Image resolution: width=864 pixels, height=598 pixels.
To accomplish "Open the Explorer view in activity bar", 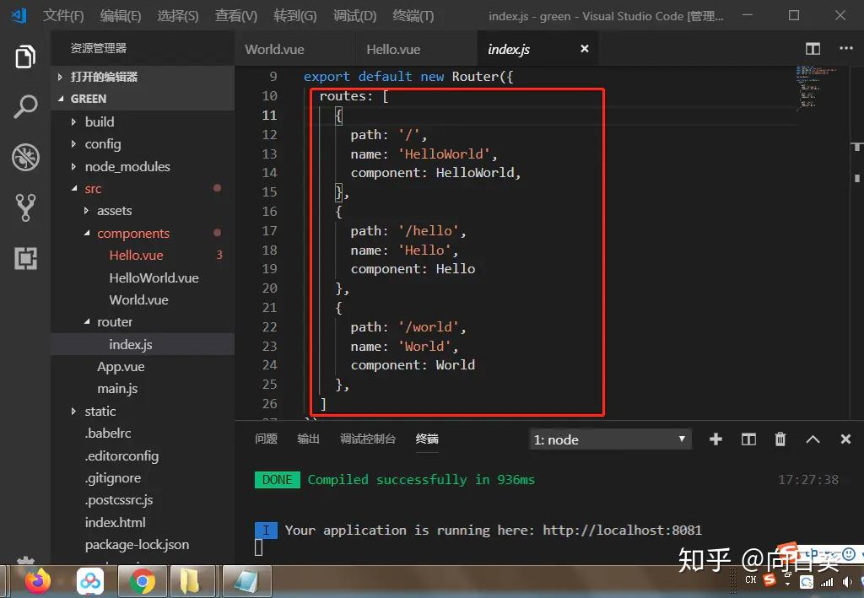I will [x=25, y=57].
